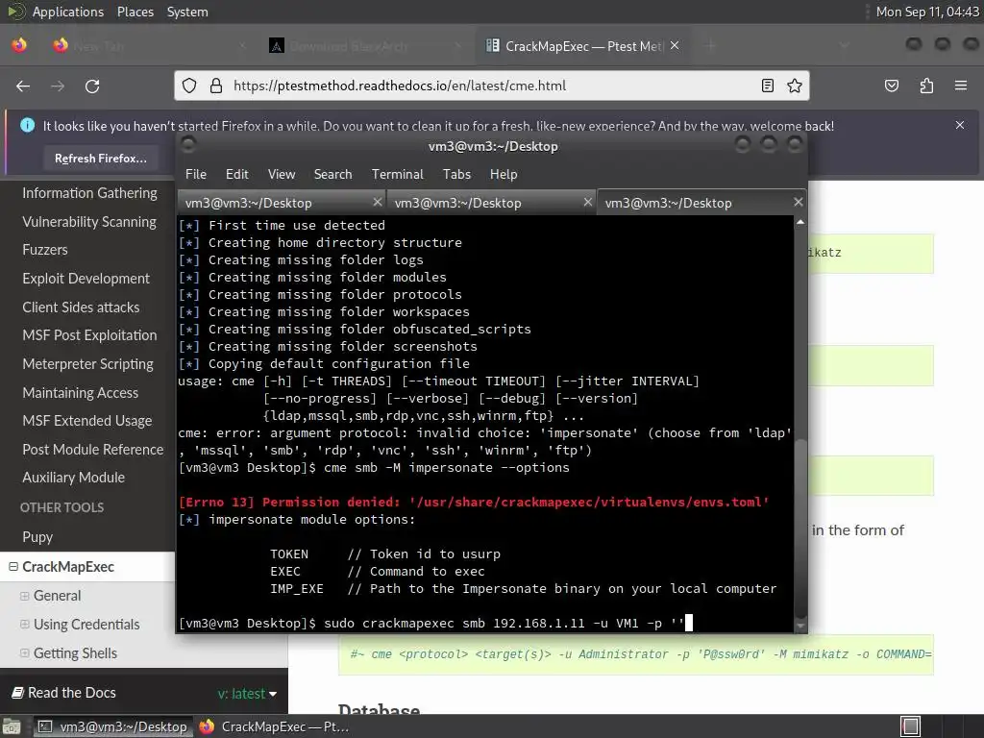Open Information Gathering docs link

[89, 193]
